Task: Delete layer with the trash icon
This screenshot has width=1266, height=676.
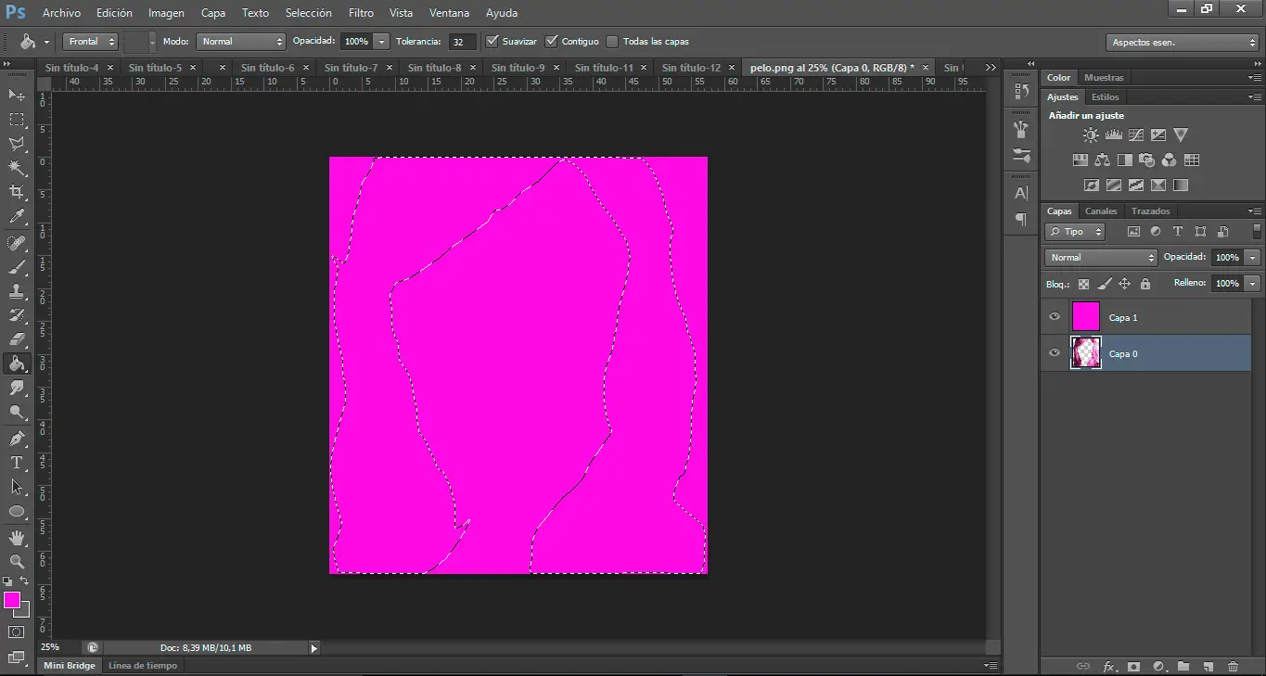Action: [x=1233, y=666]
